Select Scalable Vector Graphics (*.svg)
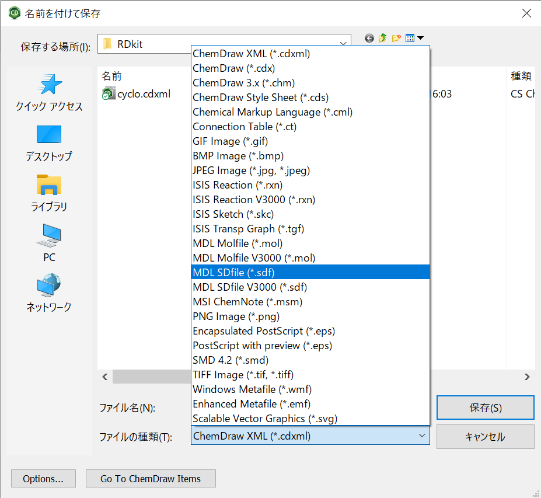 [310, 419]
